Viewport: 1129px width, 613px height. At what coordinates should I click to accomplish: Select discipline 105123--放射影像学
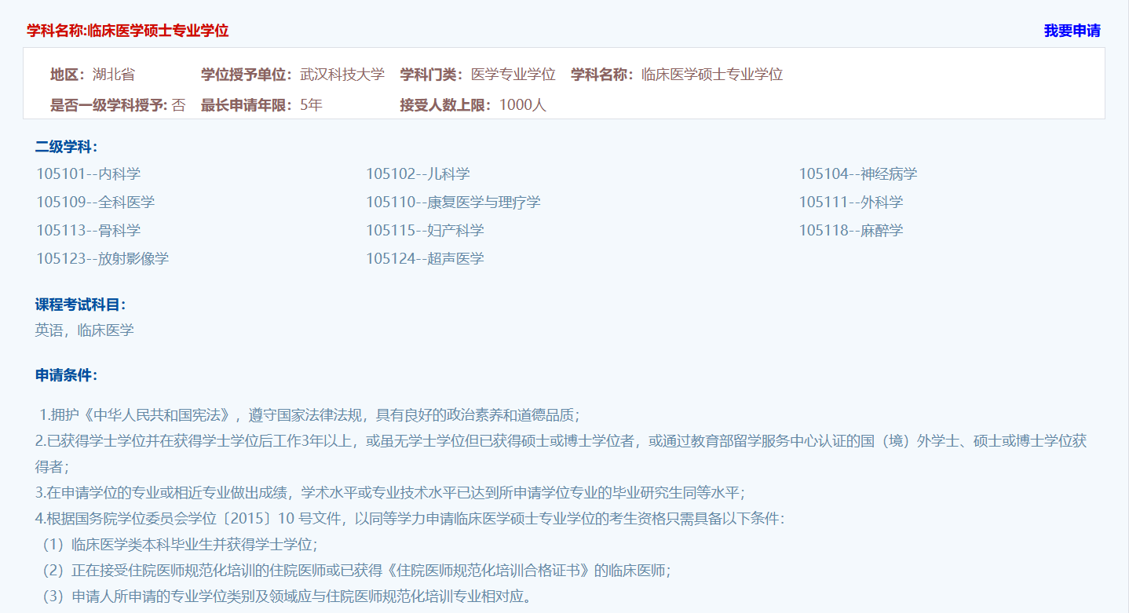[103, 259]
